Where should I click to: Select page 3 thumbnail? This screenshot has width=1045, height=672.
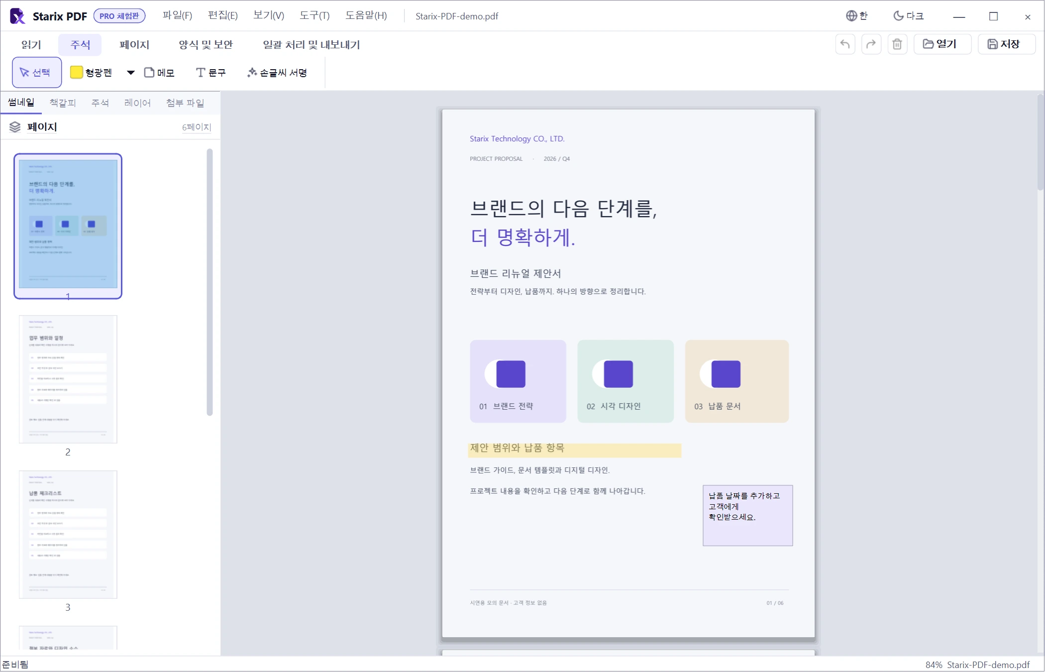[68, 535]
